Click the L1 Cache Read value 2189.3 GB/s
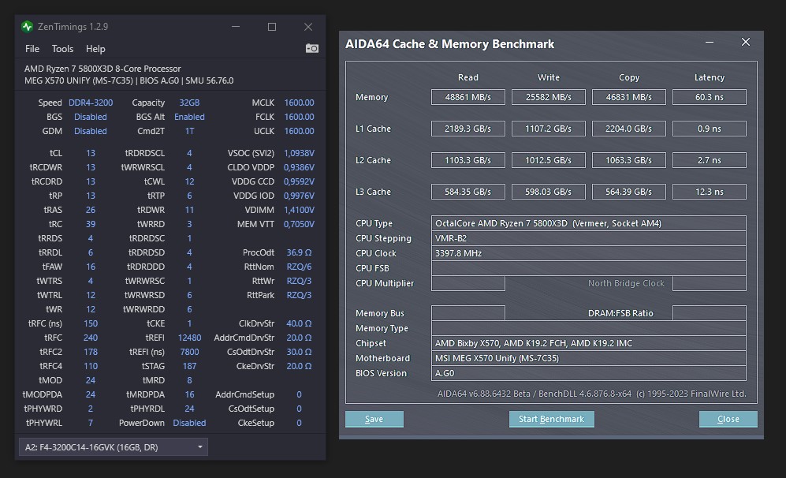786x478 pixels. [468, 129]
